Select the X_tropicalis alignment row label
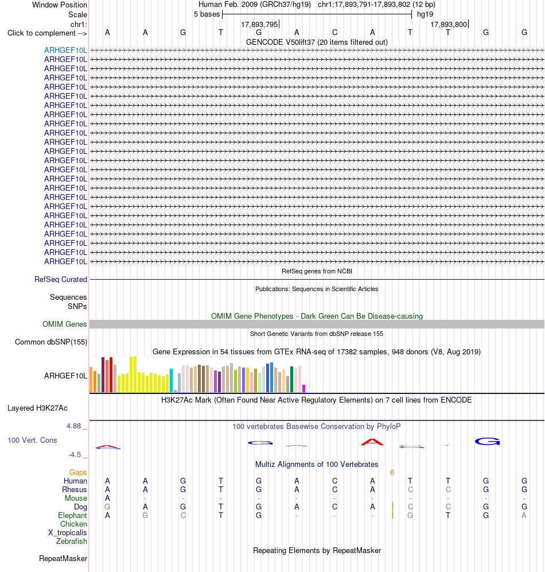 point(68,532)
